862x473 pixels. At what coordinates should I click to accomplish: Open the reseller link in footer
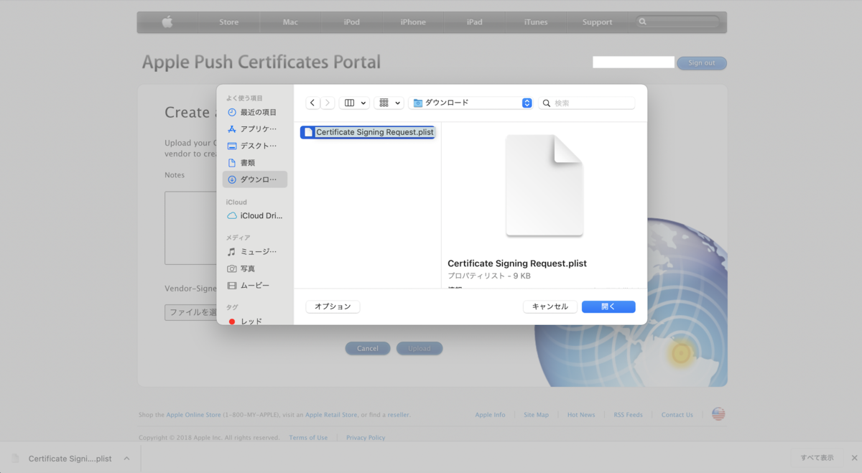coord(399,415)
